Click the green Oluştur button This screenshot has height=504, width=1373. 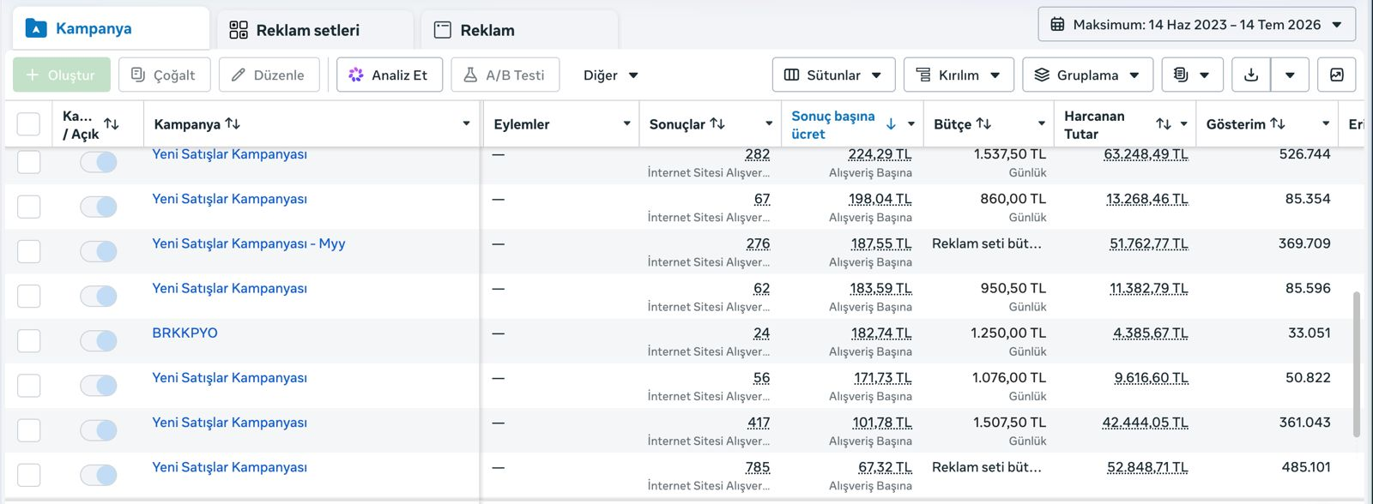(61, 75)
